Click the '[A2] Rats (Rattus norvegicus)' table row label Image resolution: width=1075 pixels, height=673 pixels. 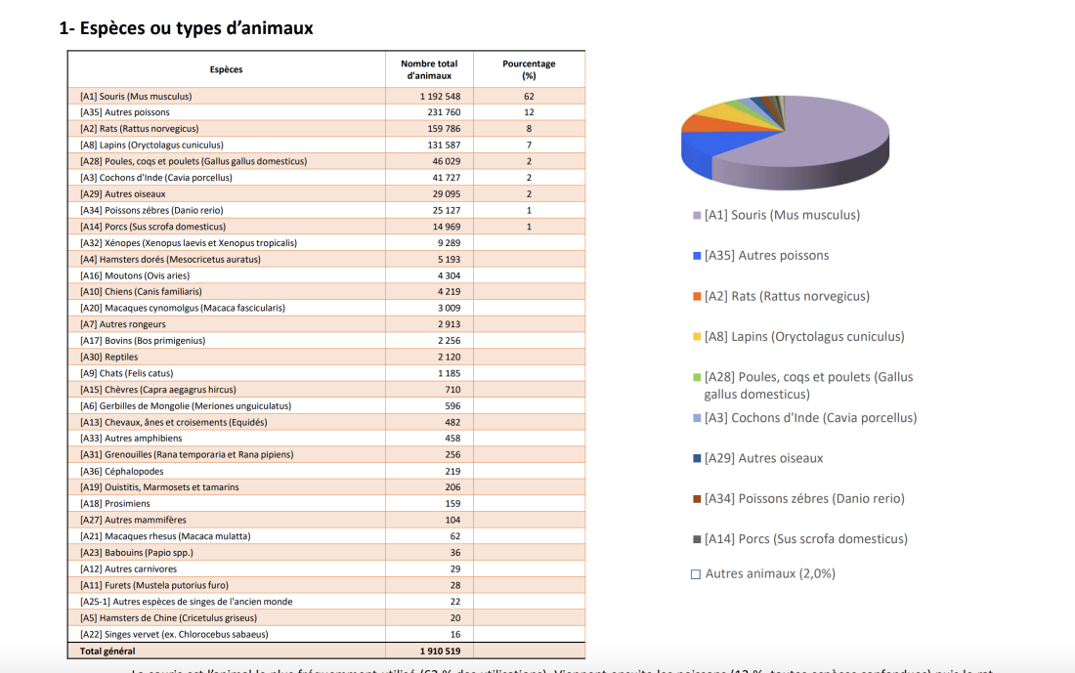(x=139, y=129)
